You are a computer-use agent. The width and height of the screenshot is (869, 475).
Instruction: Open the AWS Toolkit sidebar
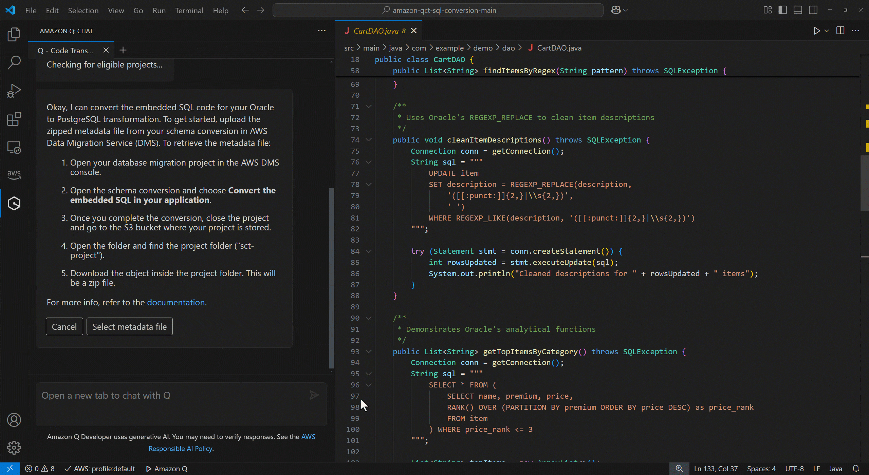(x=14, y=174)
